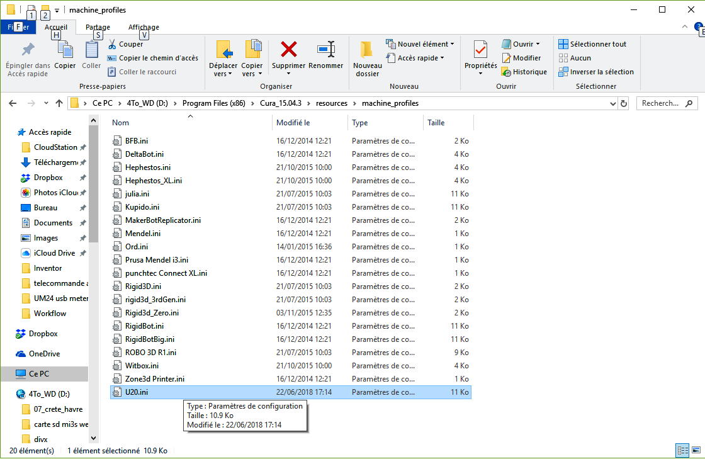Open the recent locations dropdown
Screen dimensions: 705x459
(46, 103)
